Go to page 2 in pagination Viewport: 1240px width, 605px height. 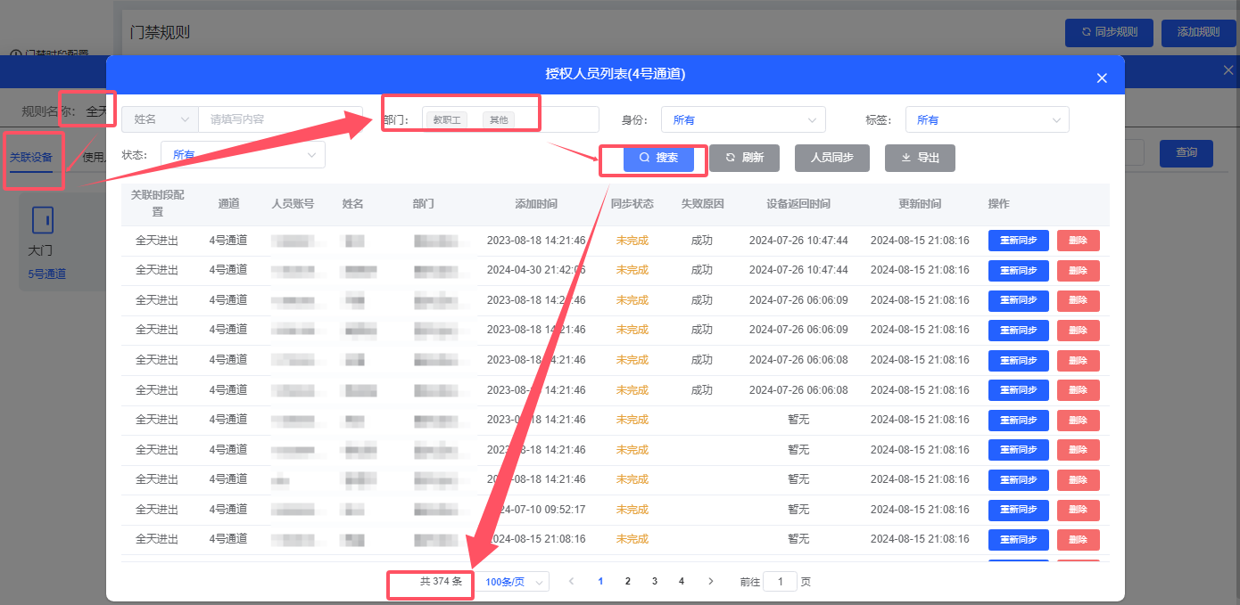click(628, 581)
